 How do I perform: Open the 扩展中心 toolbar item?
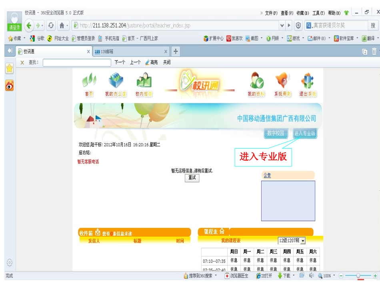pyautogui.click(x=213, y=38)
